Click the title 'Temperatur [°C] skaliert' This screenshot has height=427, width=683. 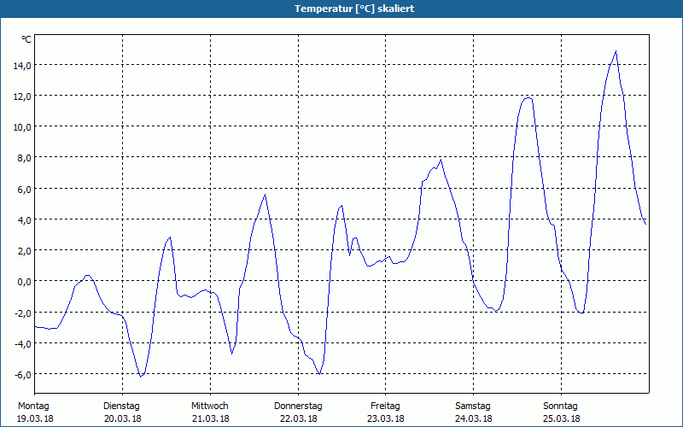(354, 9)
